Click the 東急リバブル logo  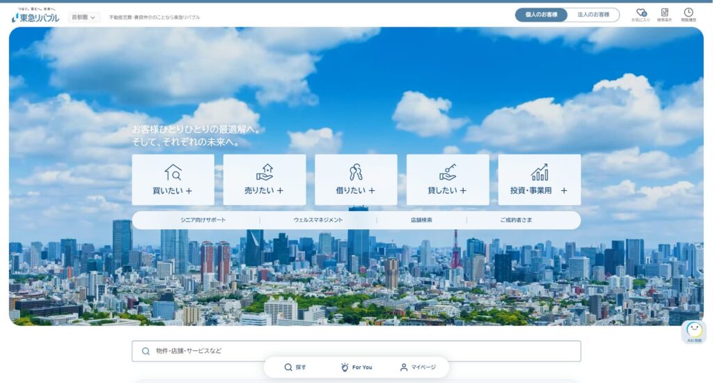pos(35,15)
